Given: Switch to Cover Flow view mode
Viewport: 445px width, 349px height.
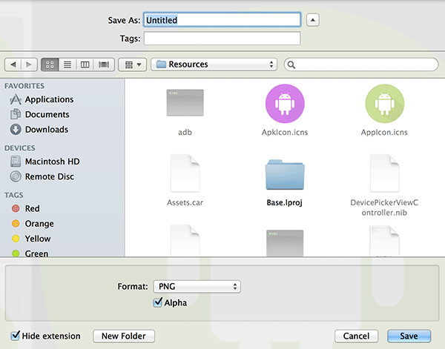Looking at the screenshot, I should click(x=104, y=64).
